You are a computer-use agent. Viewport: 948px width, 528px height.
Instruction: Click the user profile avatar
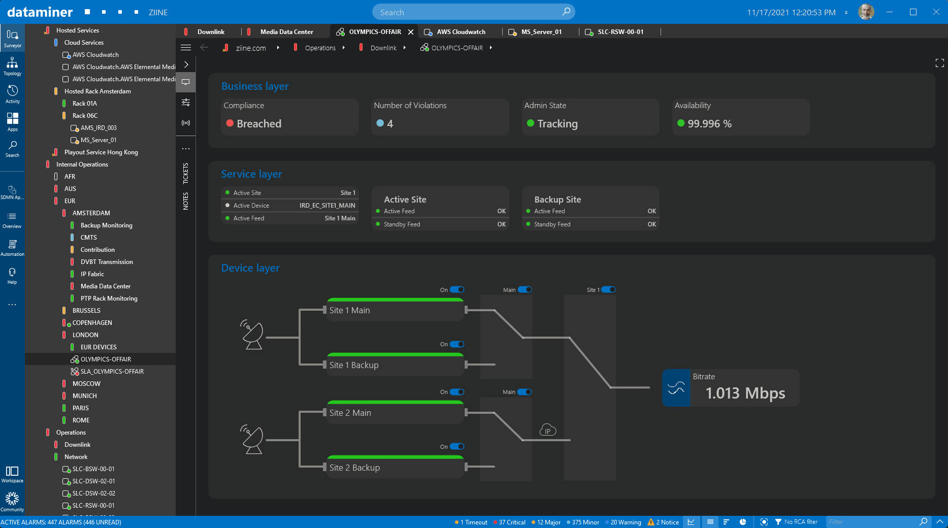[866, 12]
